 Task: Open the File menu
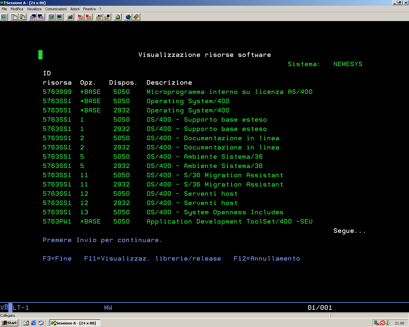tap(4, 9)
